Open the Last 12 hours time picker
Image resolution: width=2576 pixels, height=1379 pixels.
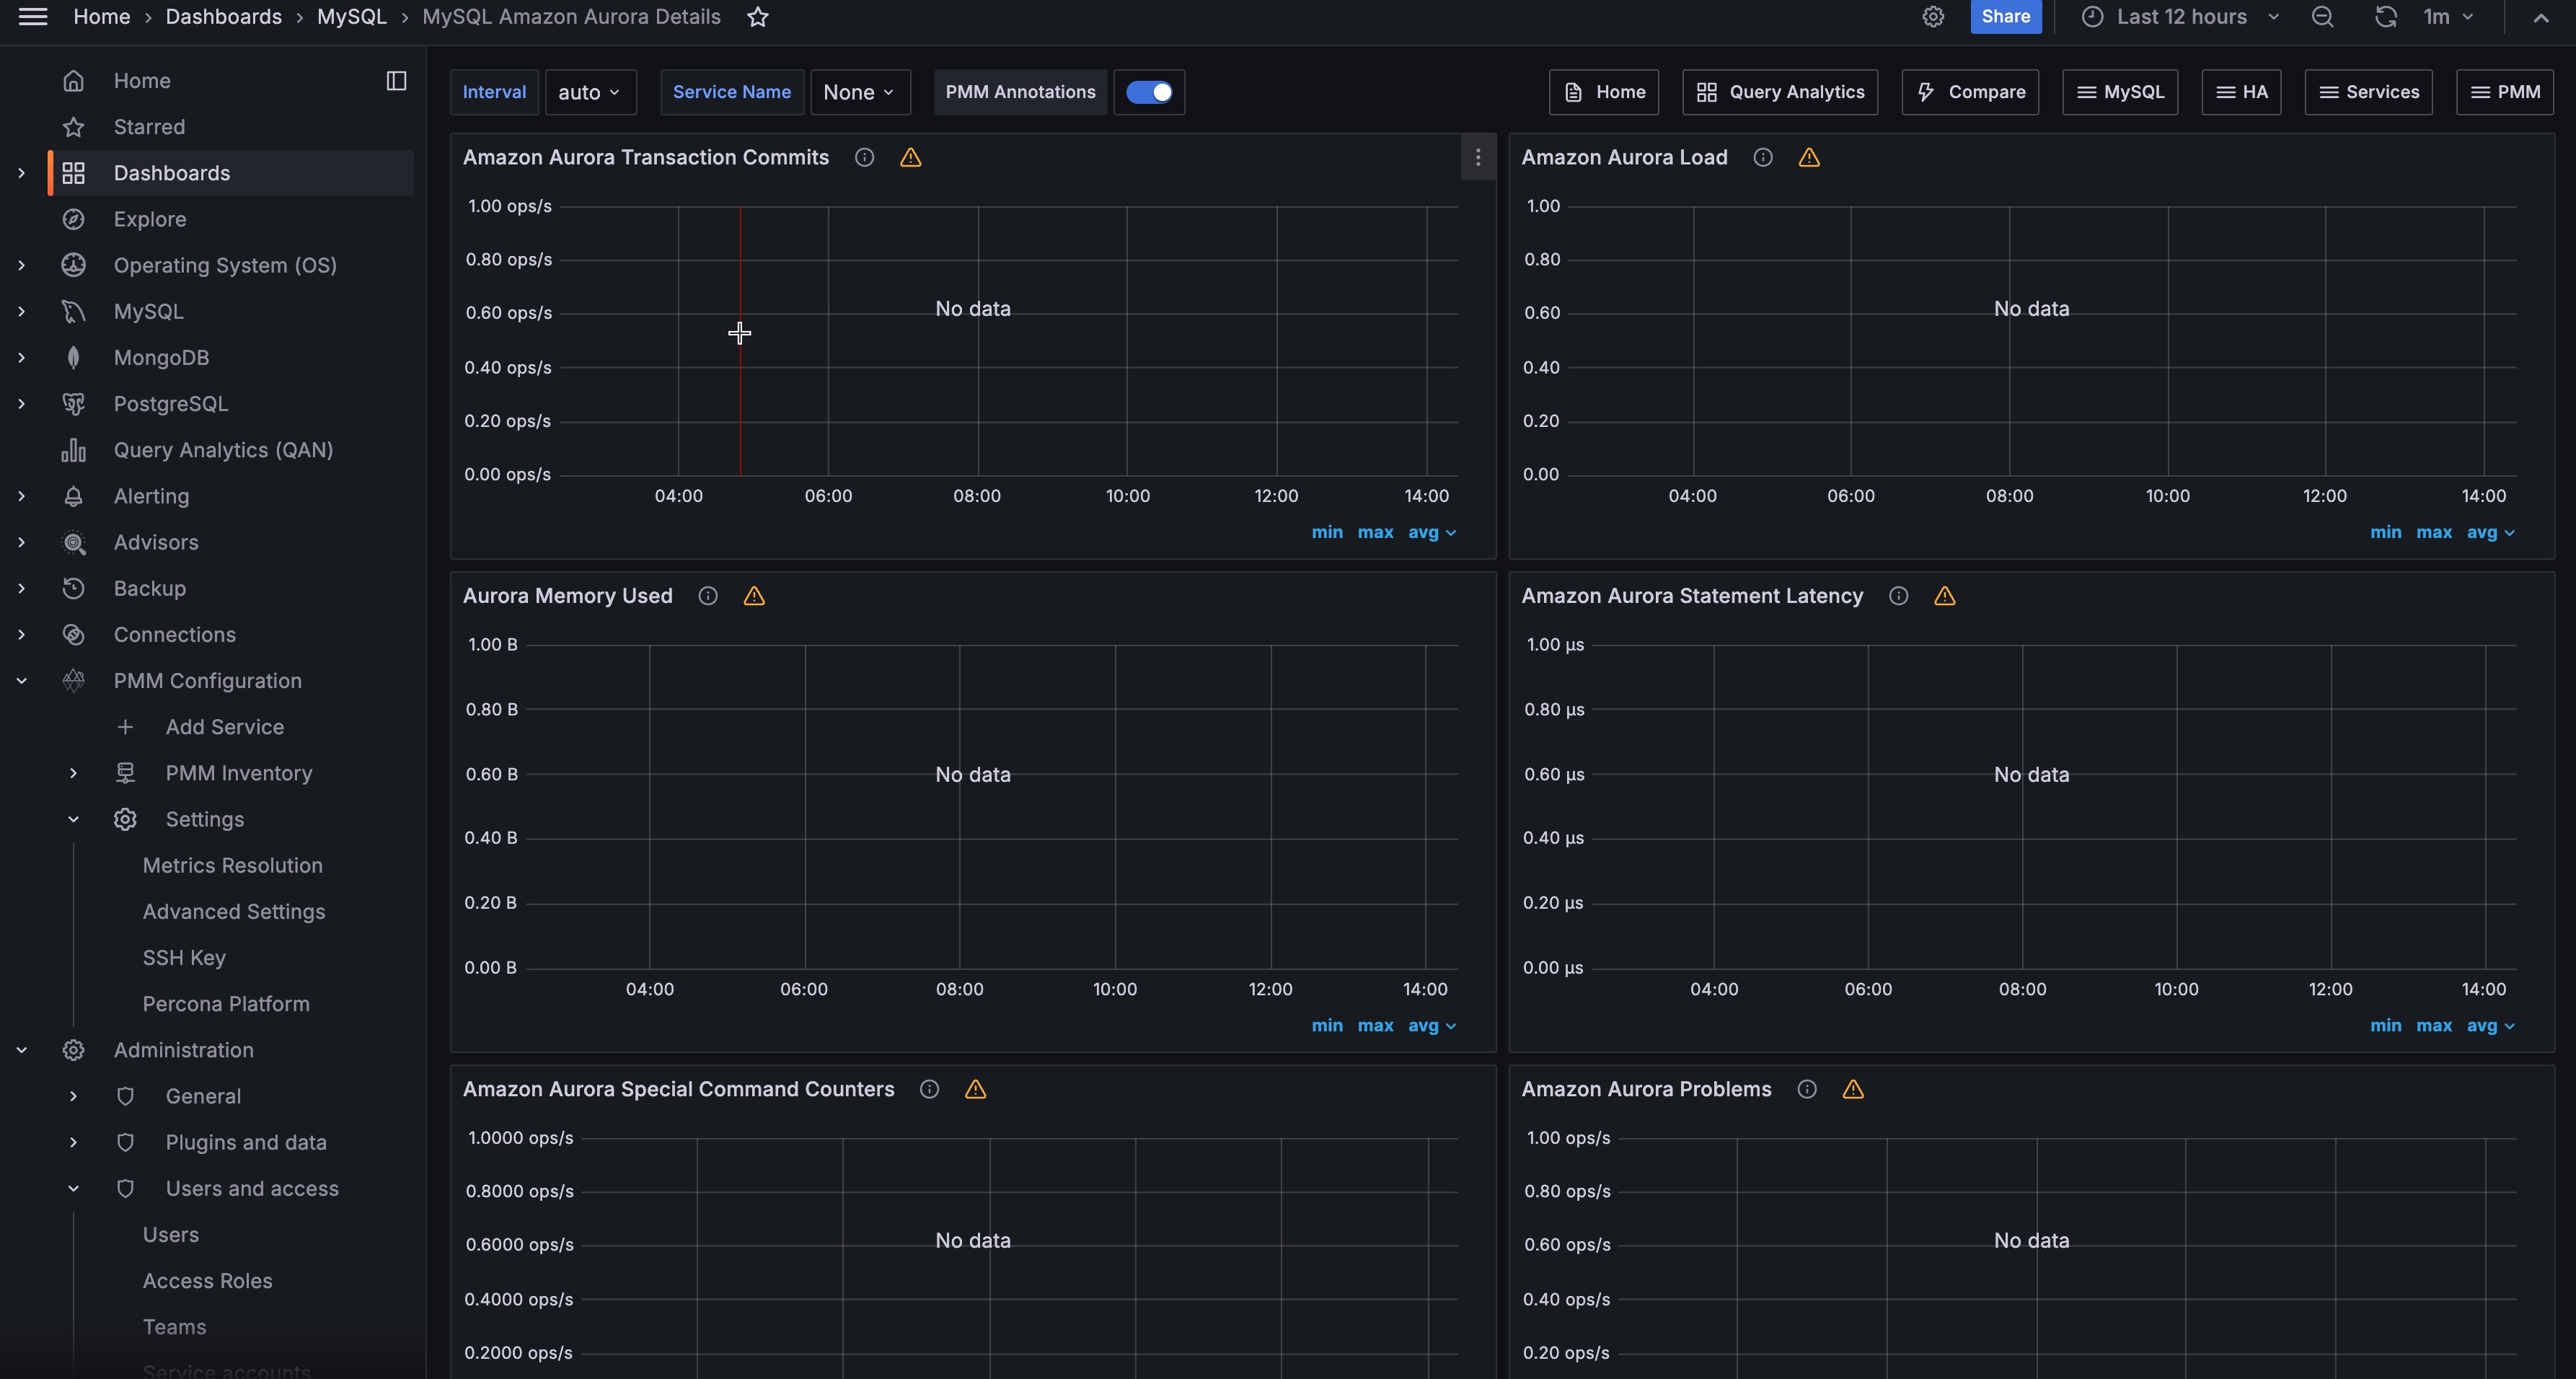click(x=2181, y=17)
